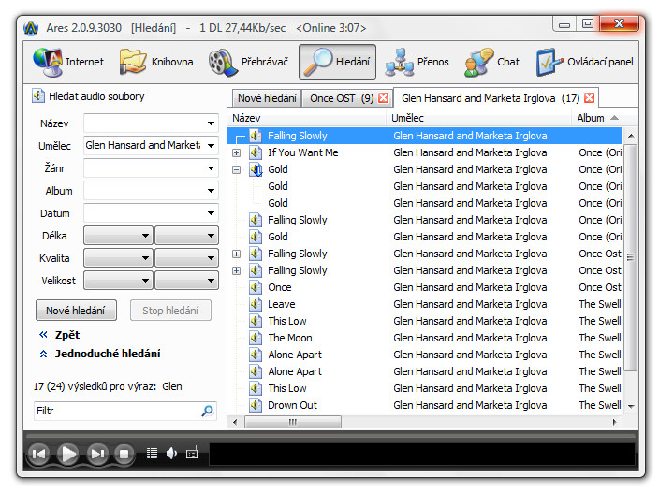Select the Hledání search section

337,62
